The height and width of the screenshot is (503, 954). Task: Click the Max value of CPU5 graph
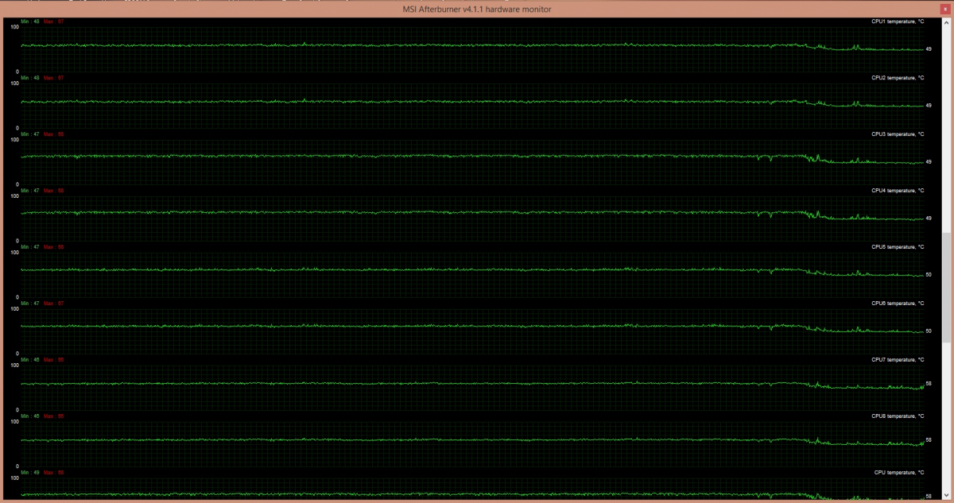pyautogui.click(x=54, y=247)
